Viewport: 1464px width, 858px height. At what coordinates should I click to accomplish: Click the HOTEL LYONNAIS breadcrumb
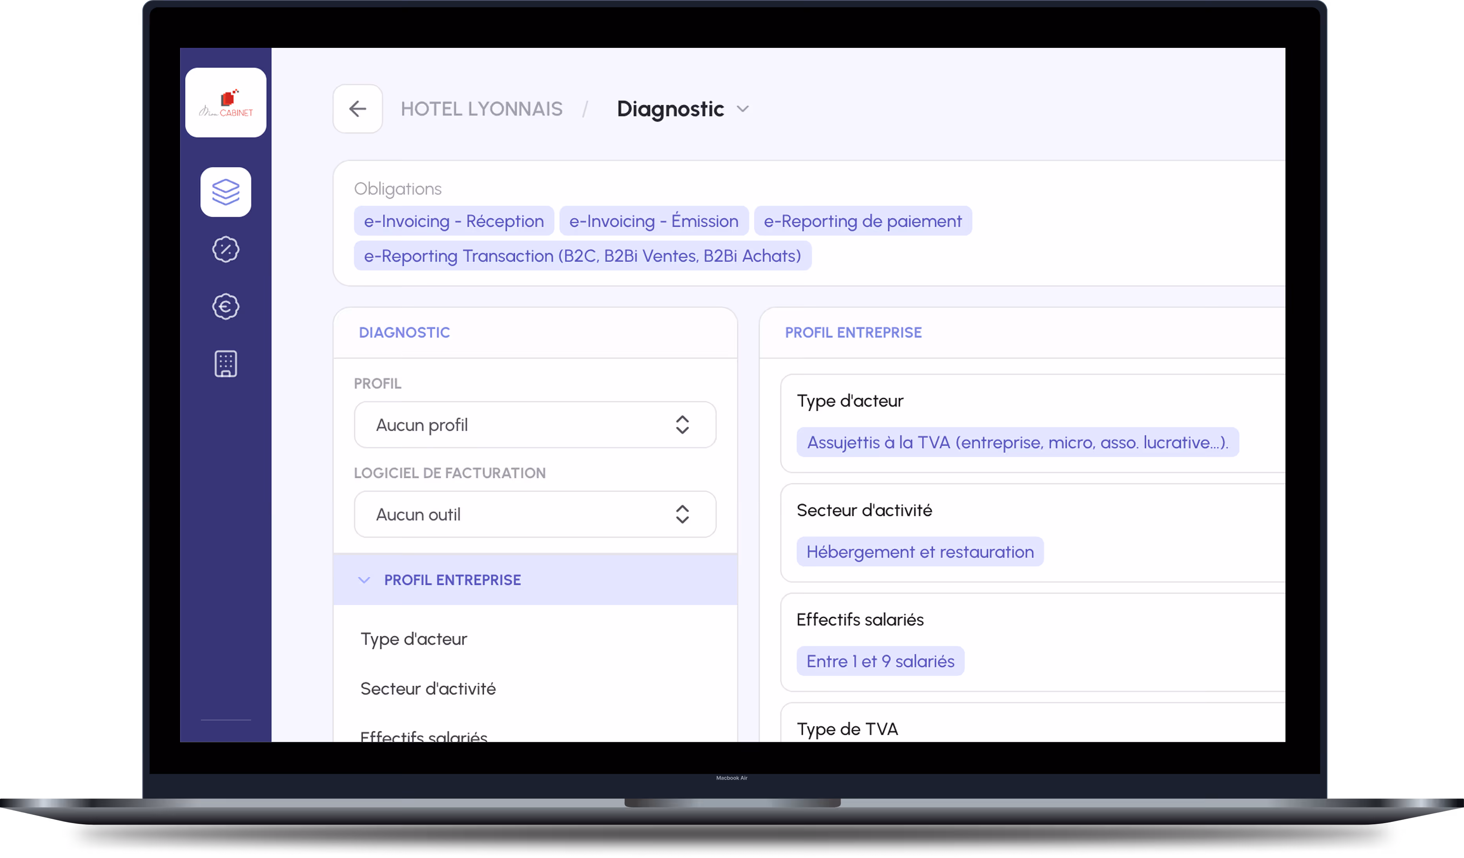pos(481,109)
